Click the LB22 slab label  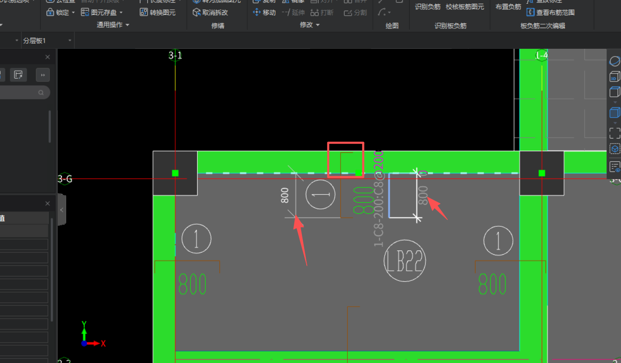point(405,261)
